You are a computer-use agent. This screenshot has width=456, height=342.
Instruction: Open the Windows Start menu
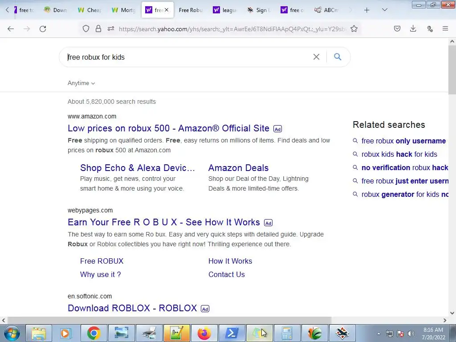(12, 333)
